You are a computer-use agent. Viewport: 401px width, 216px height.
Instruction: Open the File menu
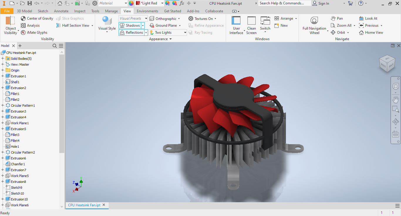[x=7, y=11]
